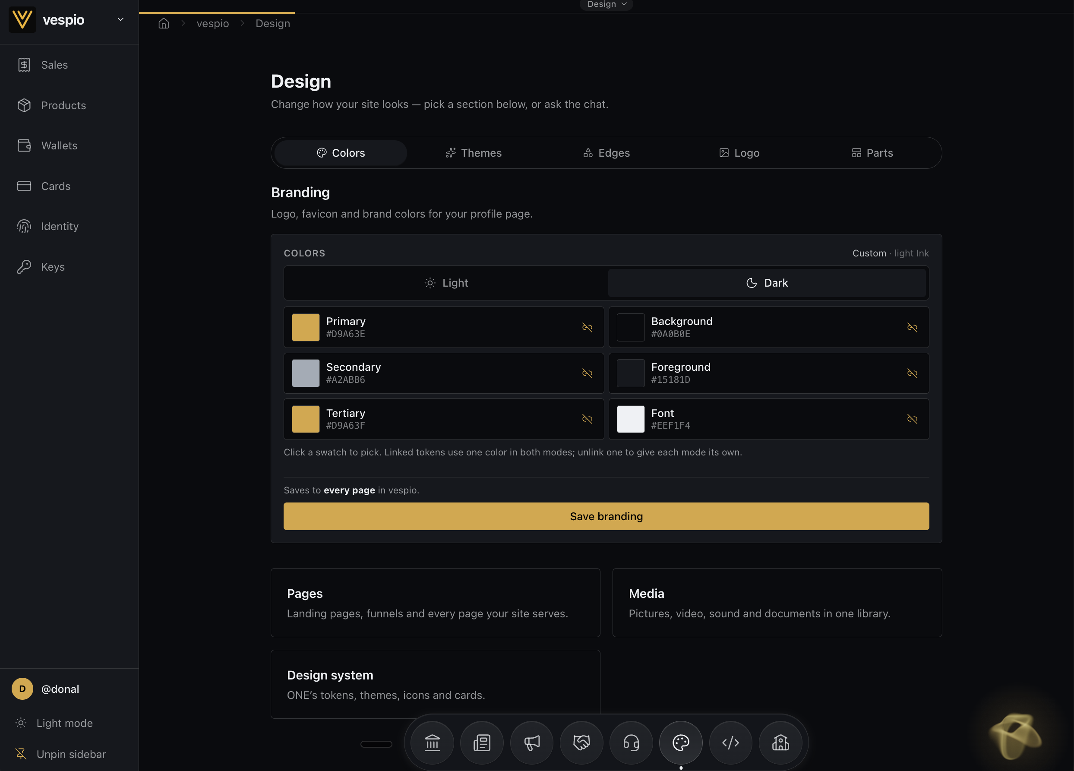Open the newspaper dock icon

pyautogui.click(x=482, y=742)
